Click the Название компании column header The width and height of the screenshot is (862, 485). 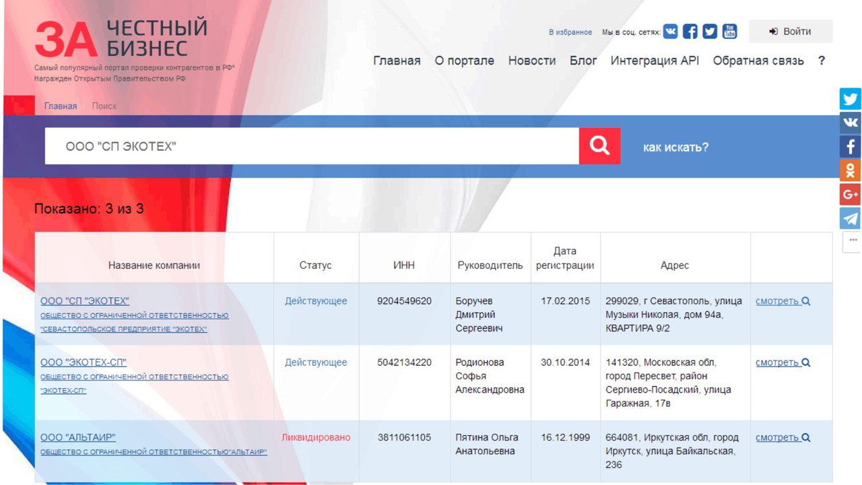click(x=154, y=265)
